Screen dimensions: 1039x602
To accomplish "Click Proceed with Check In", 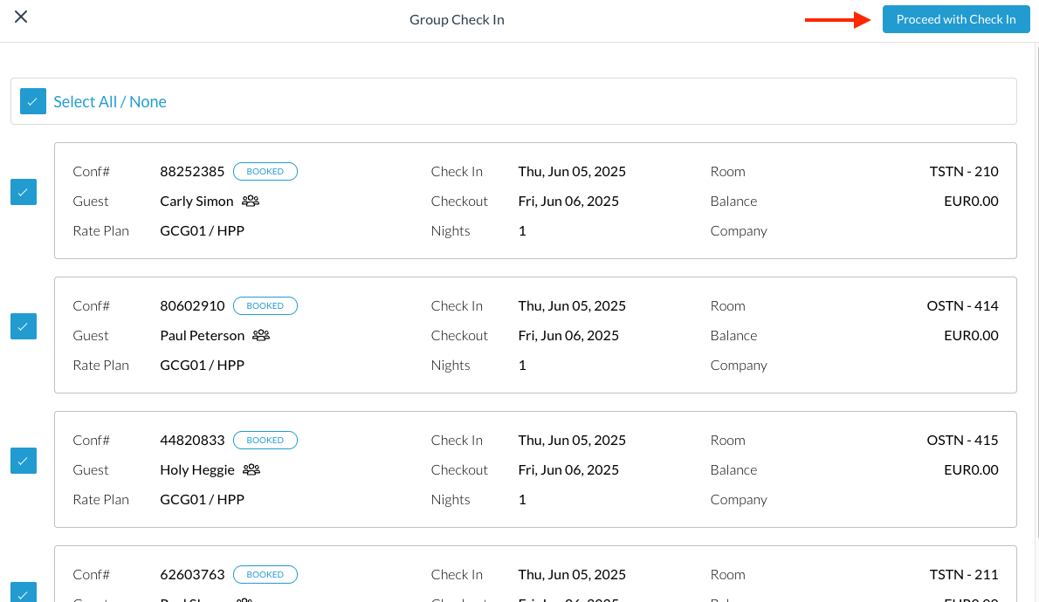I will tap(955, 18).
